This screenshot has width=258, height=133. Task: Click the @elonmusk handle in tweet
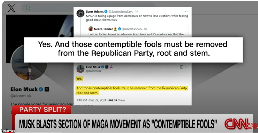click(x=94, y=71)
